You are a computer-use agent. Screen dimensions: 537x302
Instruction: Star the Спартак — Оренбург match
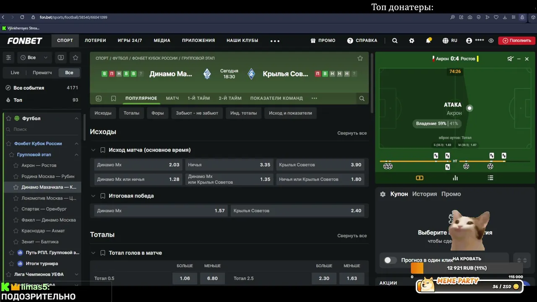point(16,209)
